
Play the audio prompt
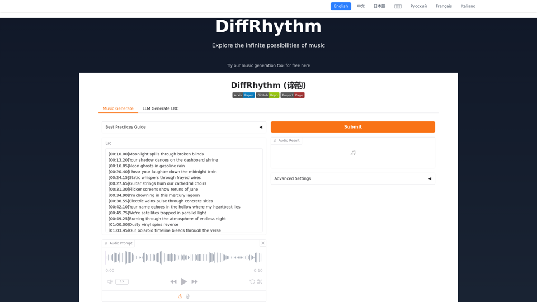tap(184, 281)
